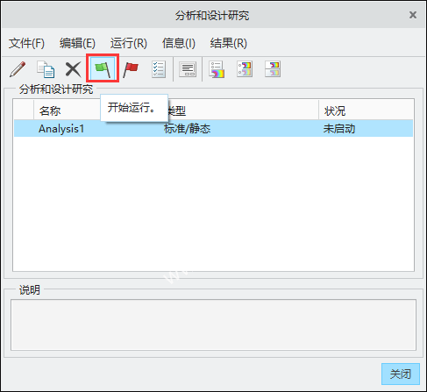Click the third rainbow results icon
The height and width of the screenshot is (392, 427).
pos(273,69)
